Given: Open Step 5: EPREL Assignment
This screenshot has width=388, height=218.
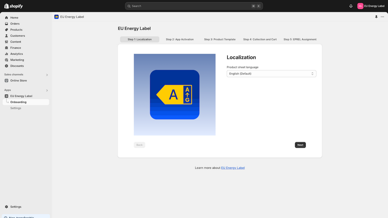Looking at the screenshot, I should tap(300, 39).
